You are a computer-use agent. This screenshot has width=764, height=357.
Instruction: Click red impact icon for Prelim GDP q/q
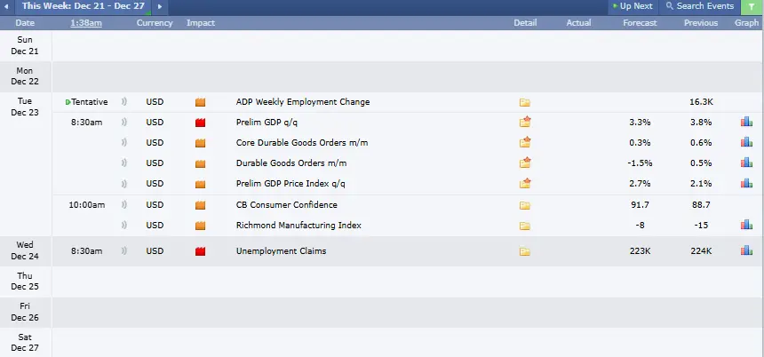pos(200,123)
